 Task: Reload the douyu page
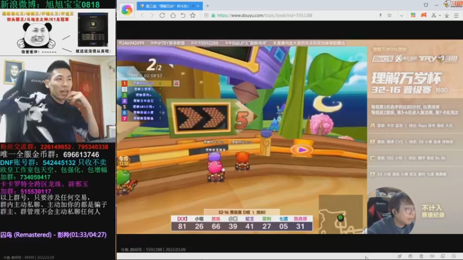point(162,16)
